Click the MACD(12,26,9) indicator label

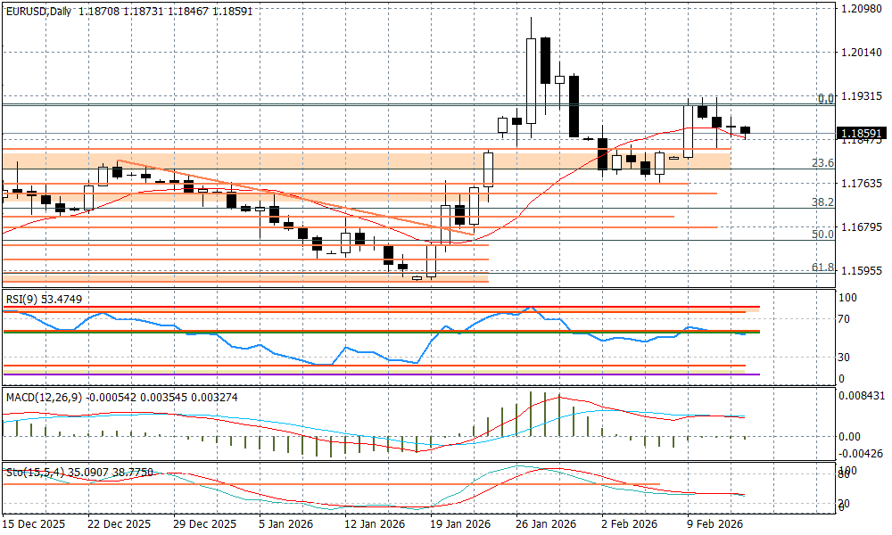pos(42,396)
